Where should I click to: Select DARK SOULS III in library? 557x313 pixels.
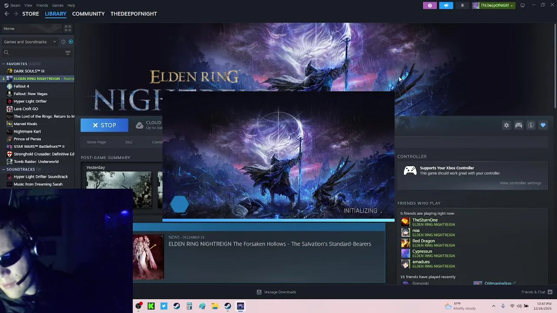coord(29,71)
